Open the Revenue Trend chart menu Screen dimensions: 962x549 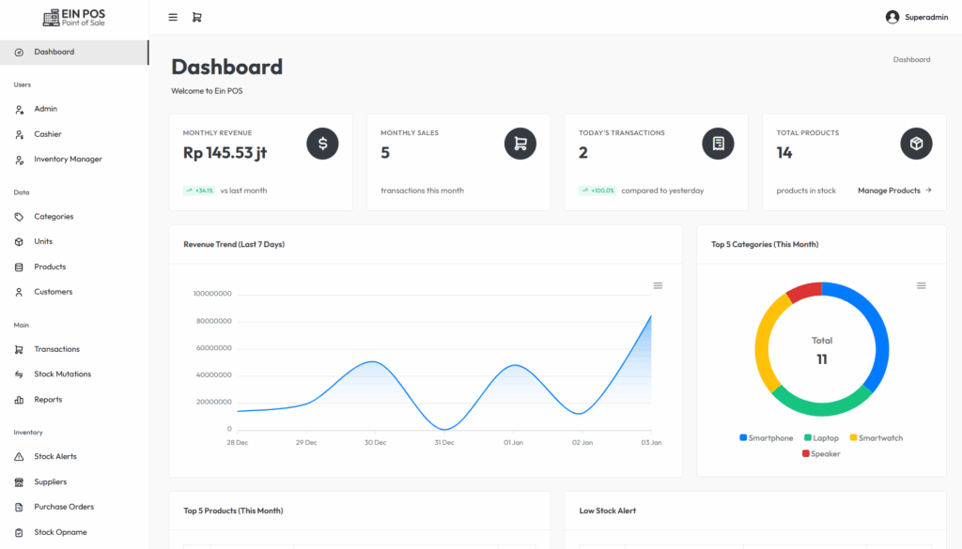tap(658, 285)
